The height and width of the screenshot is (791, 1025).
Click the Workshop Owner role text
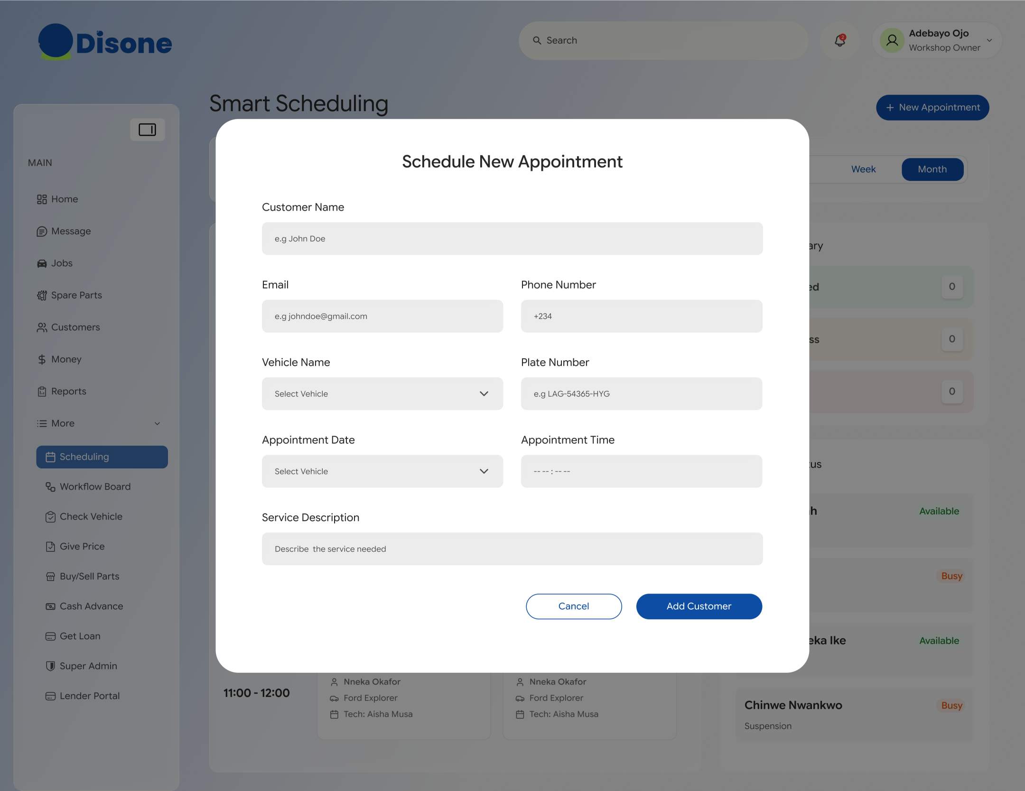[944, 48]
